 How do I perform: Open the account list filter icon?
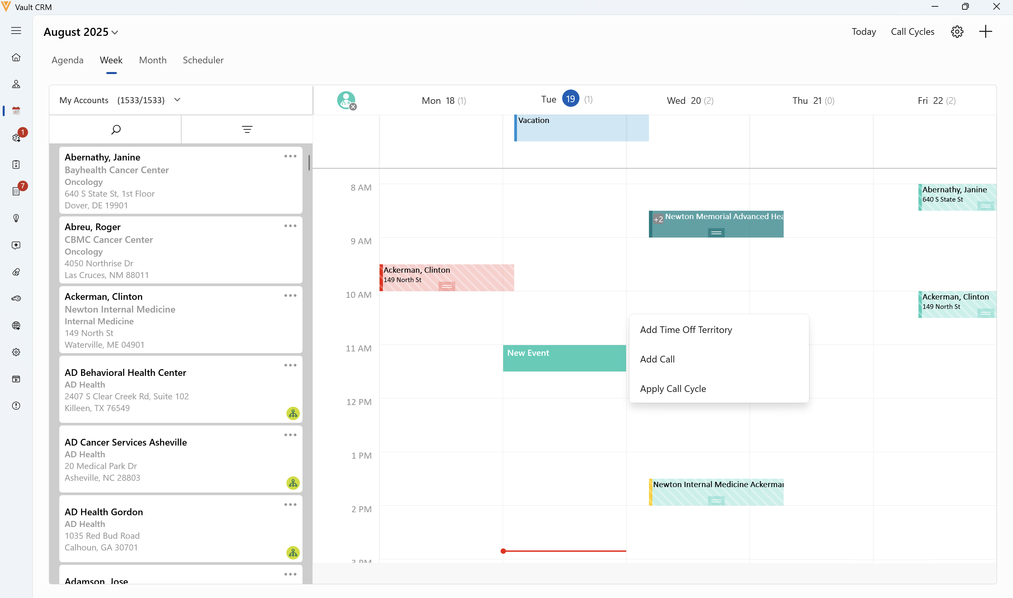point(247,129)
